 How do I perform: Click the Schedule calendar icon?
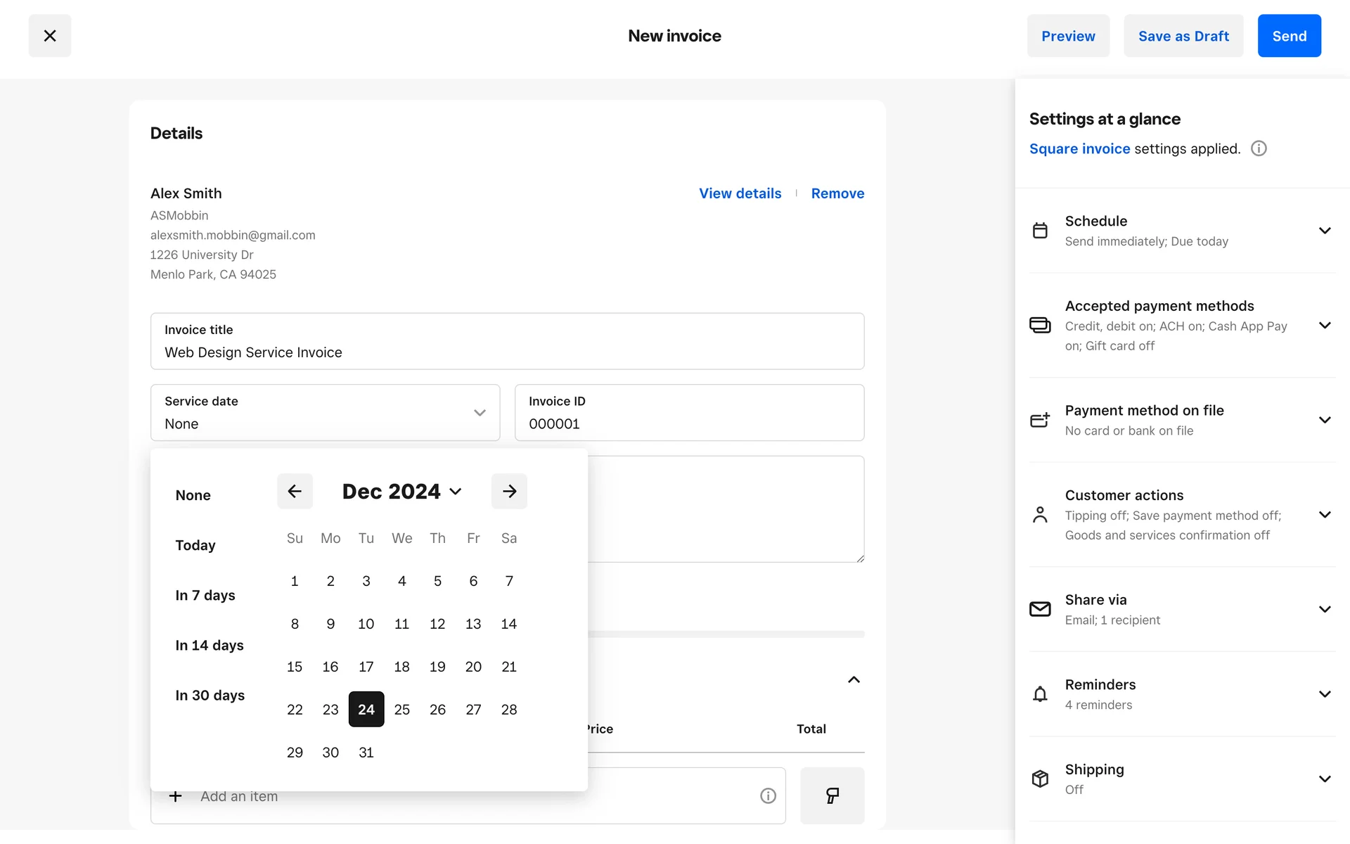(1040, 231)
